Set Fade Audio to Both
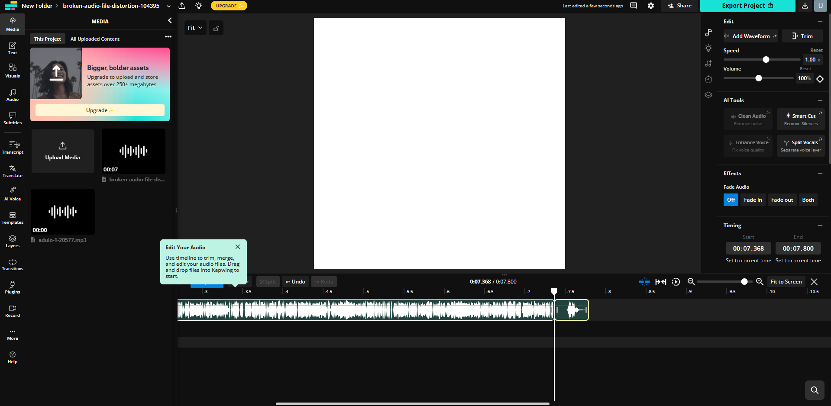 808,200
